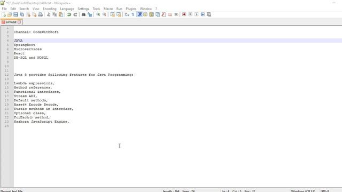Start macro recording with red button
The height and width of the screenshot is (192, 342).
[184, 14]
